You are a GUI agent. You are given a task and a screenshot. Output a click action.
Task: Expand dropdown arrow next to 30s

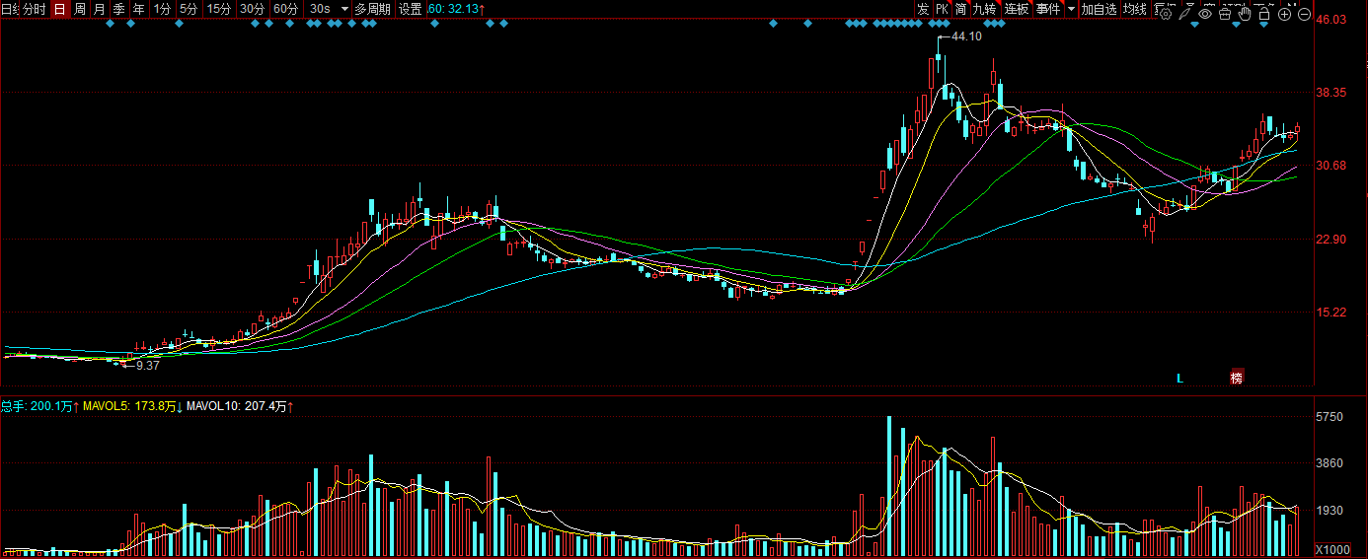[x=343, y=9]
